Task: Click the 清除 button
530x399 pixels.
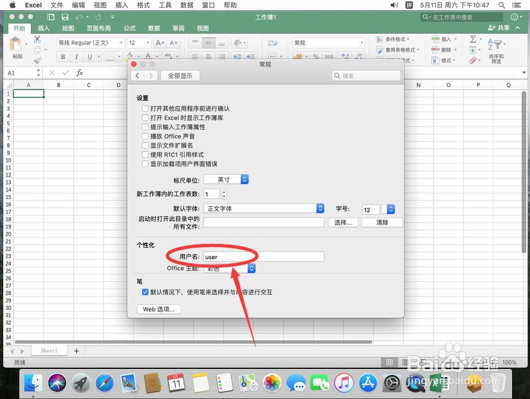Action: click(382, 223)
